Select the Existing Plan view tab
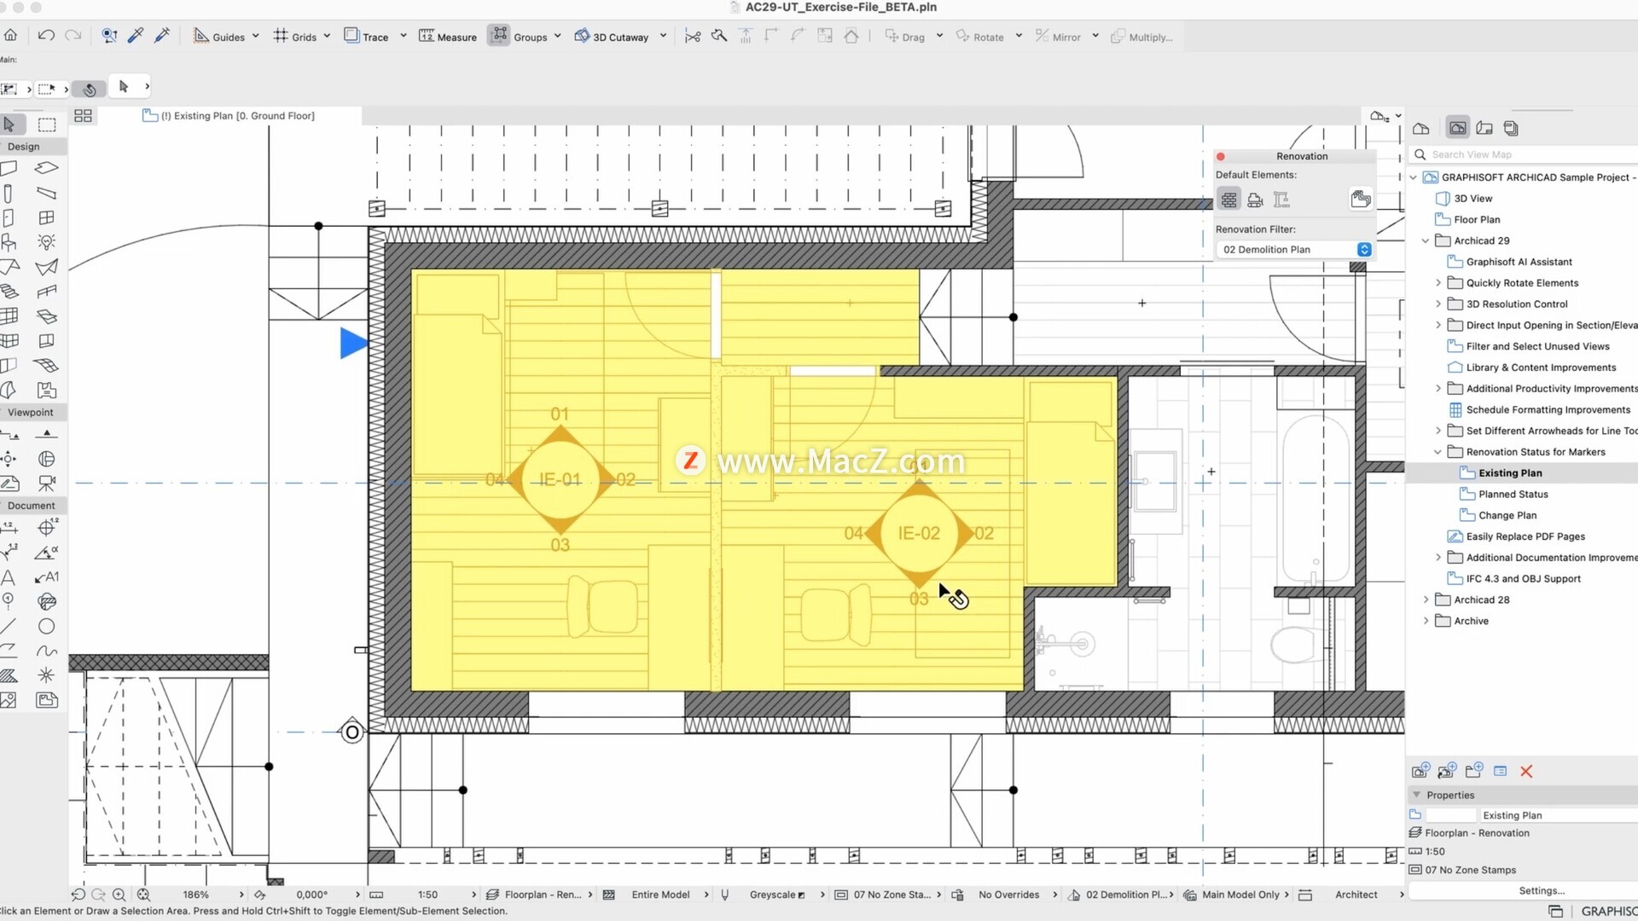 [x=230, y=116]
